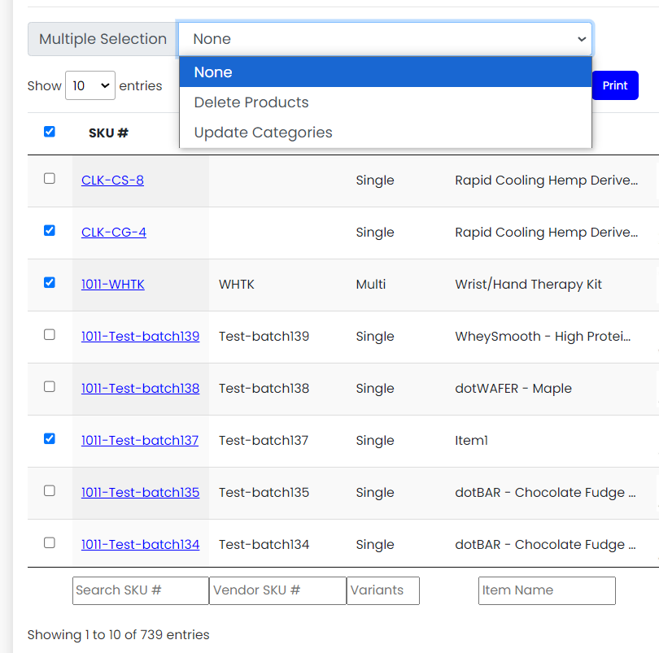The width and height of the screenshot is (659, 653).
Task: Uncheck the CLK-CG-4 row checkbox
Action: point(49,231)
